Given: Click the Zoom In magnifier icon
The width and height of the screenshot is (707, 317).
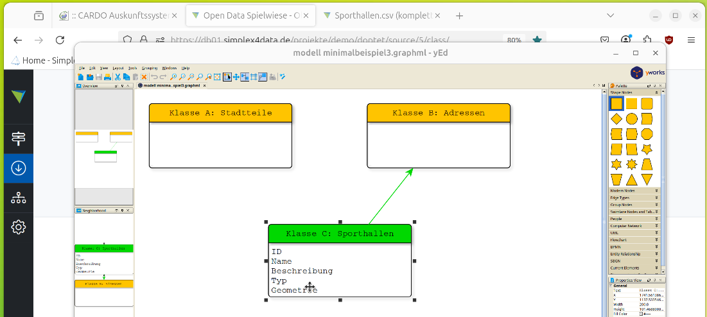Looking at the screenshot, I should (173, 77).
